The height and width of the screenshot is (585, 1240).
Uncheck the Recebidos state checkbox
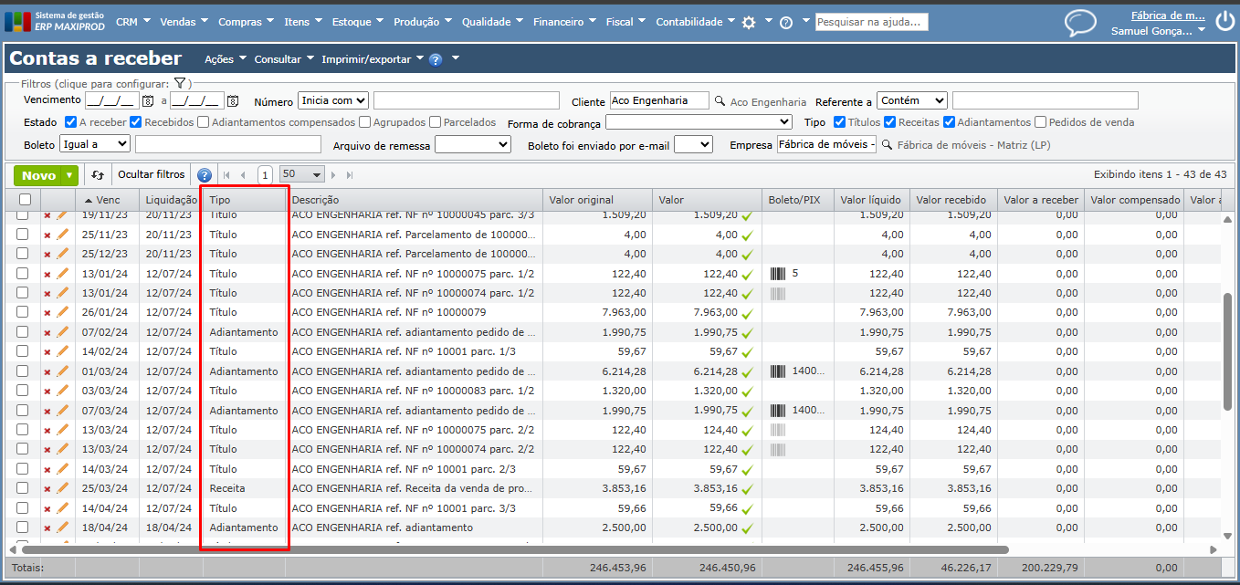coord(136,122)
